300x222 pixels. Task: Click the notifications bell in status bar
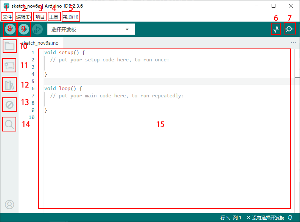pyautogui.click(x=290, y=217)
